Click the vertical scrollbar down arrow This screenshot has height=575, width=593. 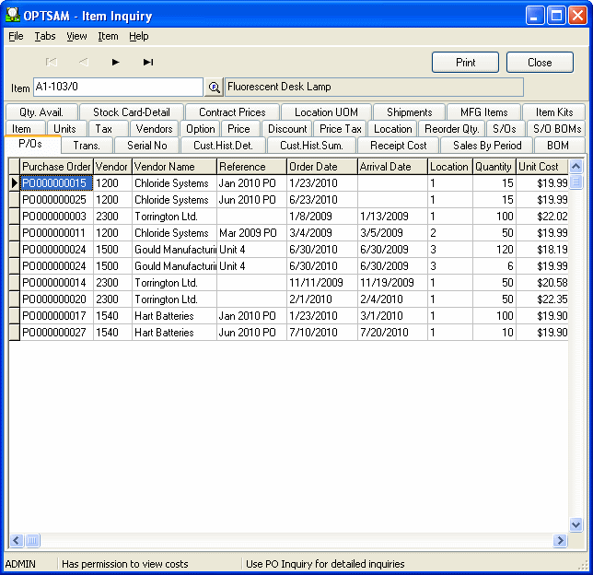click(576, 524)
